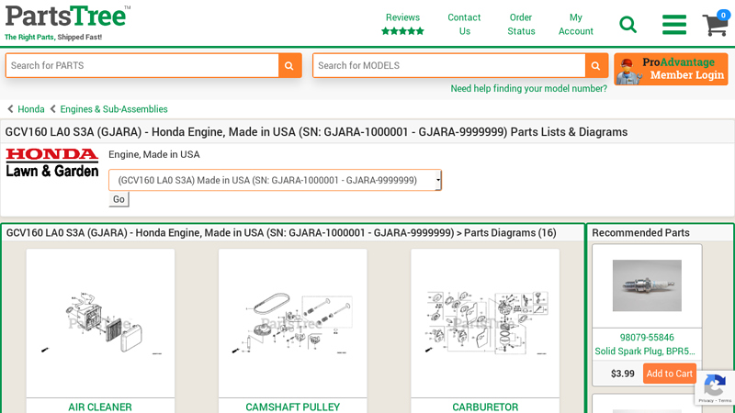Viewport: 735px width, 413px height.
Task: Click 'Need help finding your model number?'
Action: (x=529, y=88)
